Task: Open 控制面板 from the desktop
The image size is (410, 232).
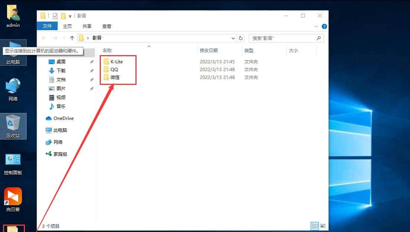Action: (x=13, y=163)
